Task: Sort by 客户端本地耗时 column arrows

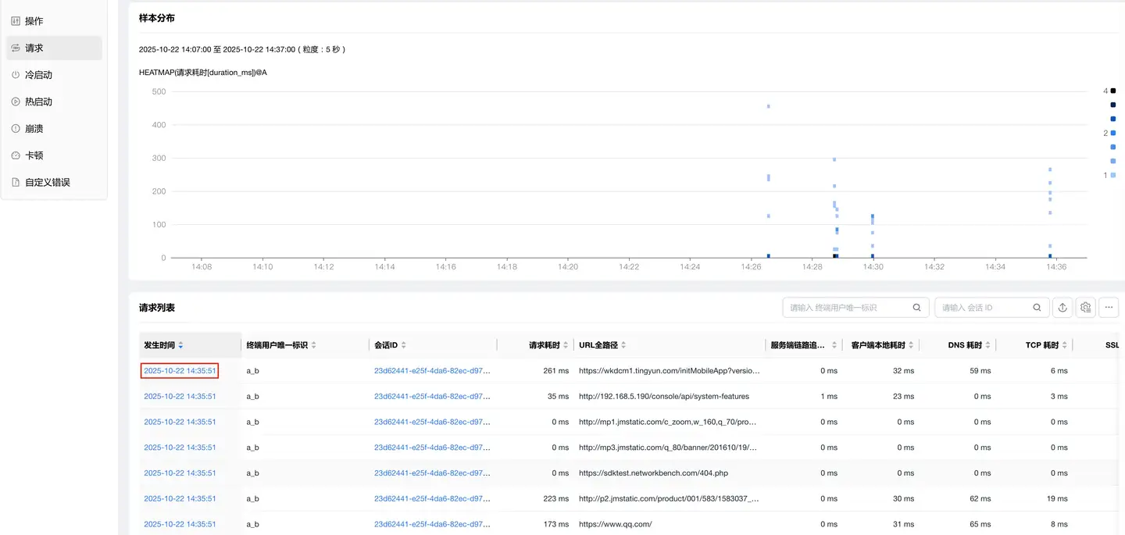Action: pyautogui.click(x=911, y=345)
